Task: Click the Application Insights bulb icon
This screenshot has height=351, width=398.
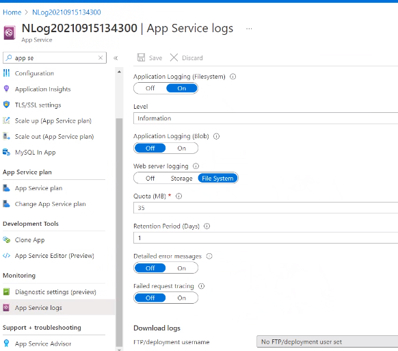Action: (x=6, y=89)
